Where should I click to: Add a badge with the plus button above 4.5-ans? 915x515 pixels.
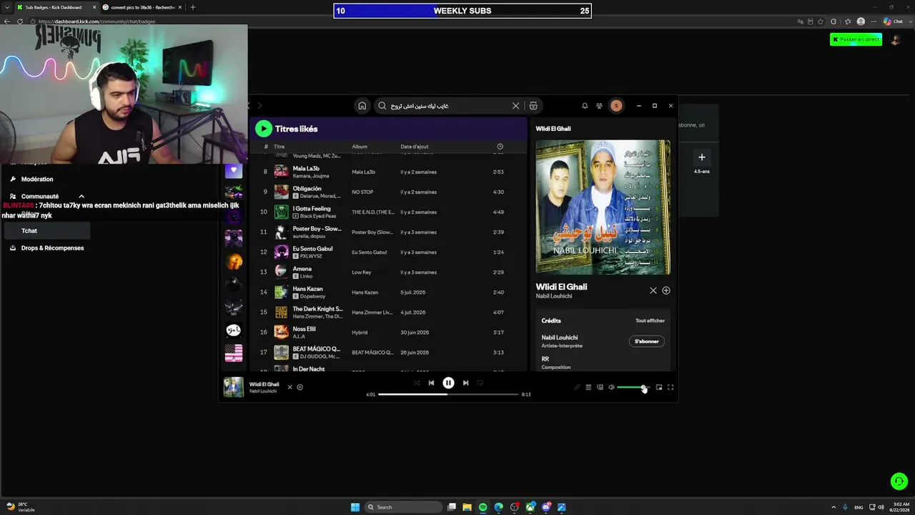pyautogui.click(x=702, y=157)
